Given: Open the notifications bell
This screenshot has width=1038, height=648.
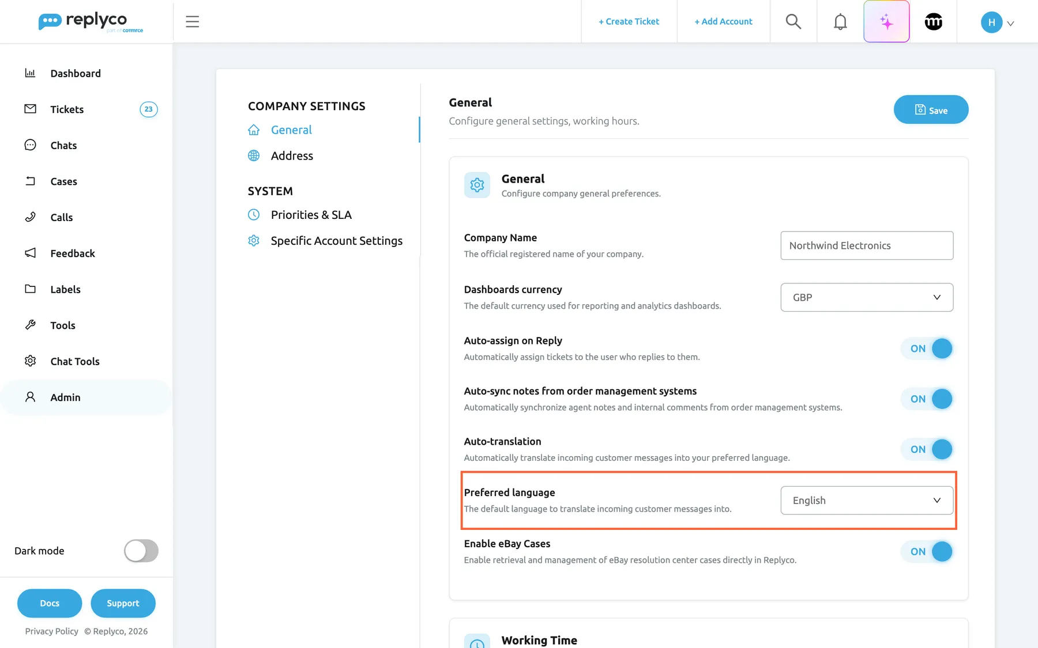Looking at the screenshot, I should pos(840,22).
